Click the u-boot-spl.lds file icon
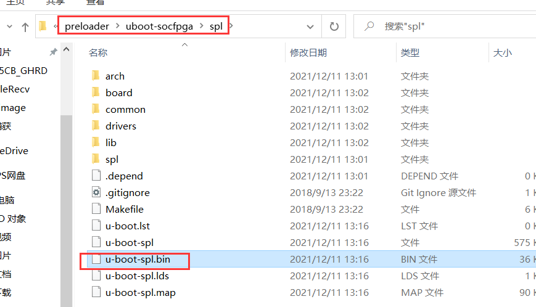 click(x=96, y=276)
